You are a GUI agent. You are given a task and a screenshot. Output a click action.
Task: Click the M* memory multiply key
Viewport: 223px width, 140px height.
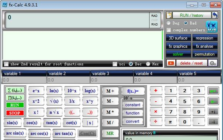[x=110, y=112]
